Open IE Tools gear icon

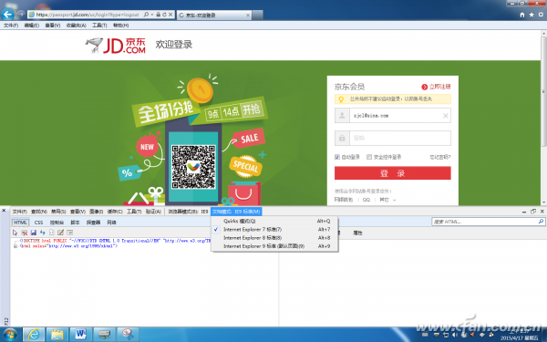[541, 15]
